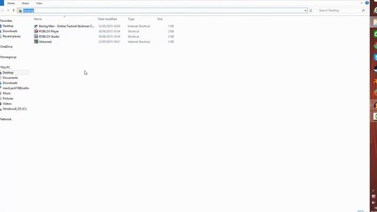Open the recent locations dropdown arrow
The image size is (377, 212).
8,11
